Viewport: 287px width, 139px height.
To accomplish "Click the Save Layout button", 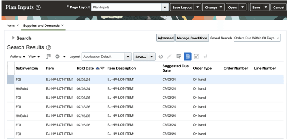I will (x=182, y=8).
